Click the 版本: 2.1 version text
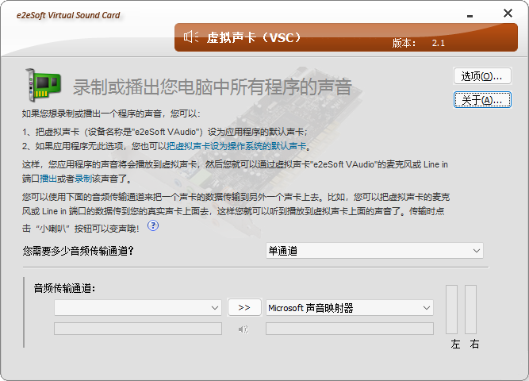Image resolution: width=529 pixels, height=381 pixels. point(418,43)
